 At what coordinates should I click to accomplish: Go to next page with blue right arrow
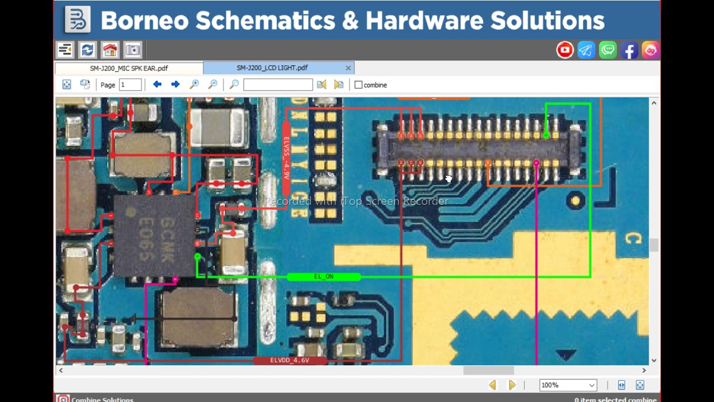[x=175, y=84]
